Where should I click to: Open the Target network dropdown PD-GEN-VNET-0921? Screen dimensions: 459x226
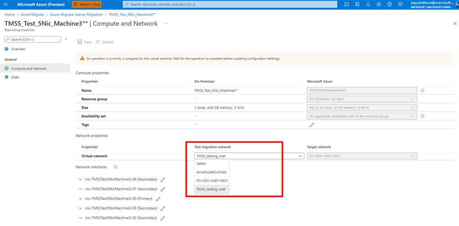(362, 156)
